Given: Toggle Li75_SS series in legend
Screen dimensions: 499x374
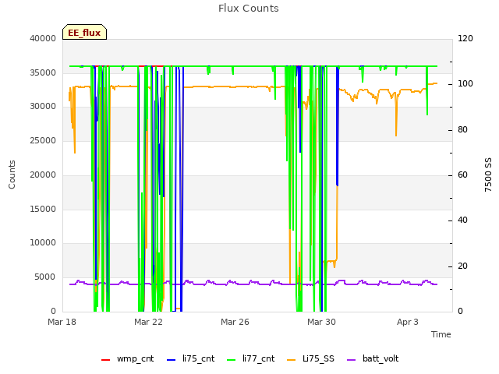Looking at the screenshot, I should tap(310, 359).
